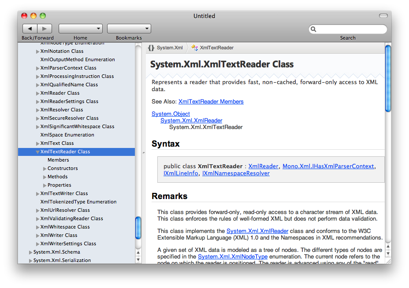The height and width of the screenshot is (288, 409).
Task: Open the XmlTextReader Members link
Action: 211,101
